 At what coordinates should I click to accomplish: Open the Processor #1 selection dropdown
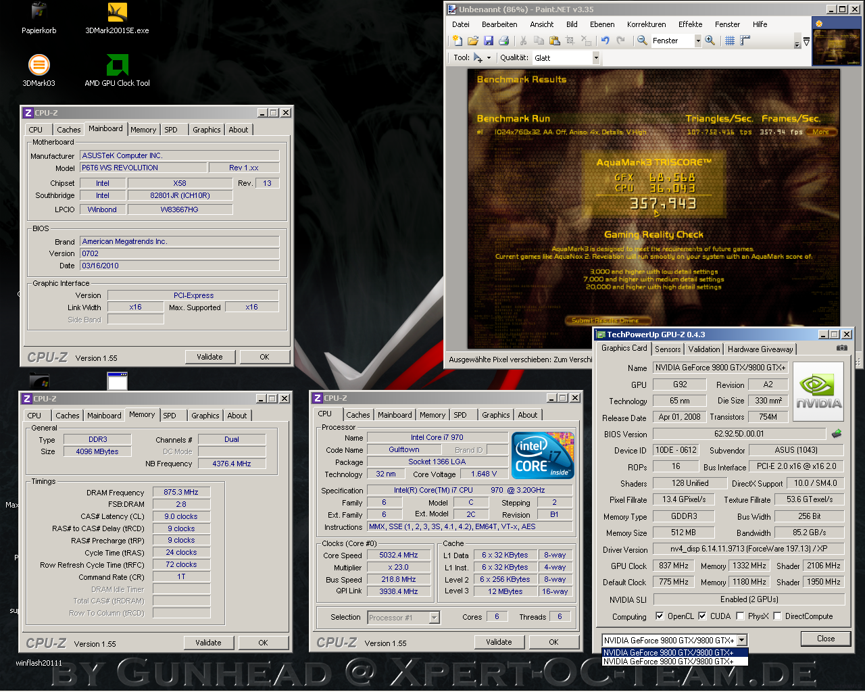click(x=434, y=617)
